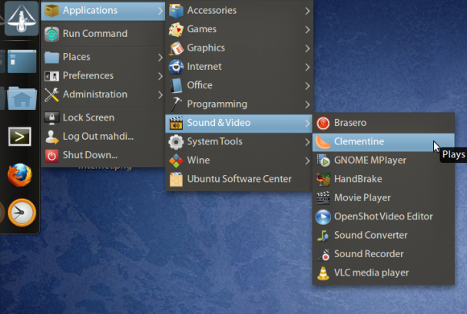Choose OpenShot Video Editor

(x=383, y=216)
